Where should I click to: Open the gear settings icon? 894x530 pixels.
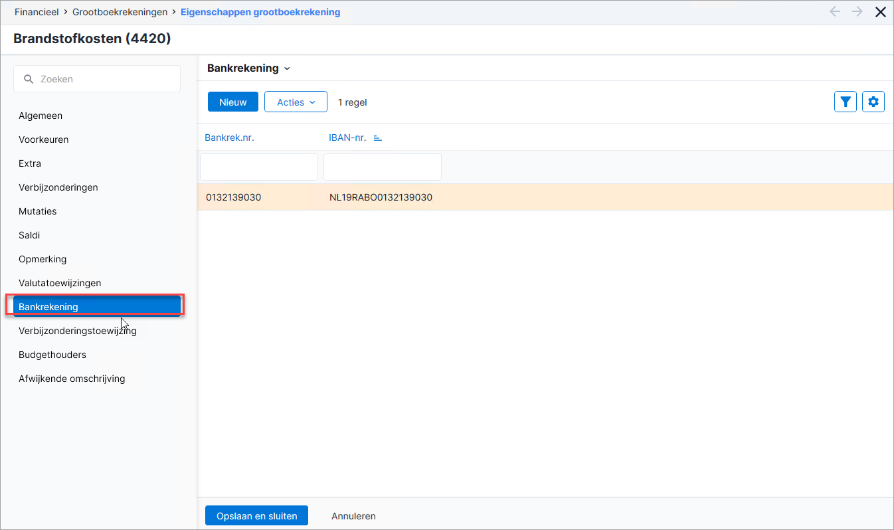873,102
